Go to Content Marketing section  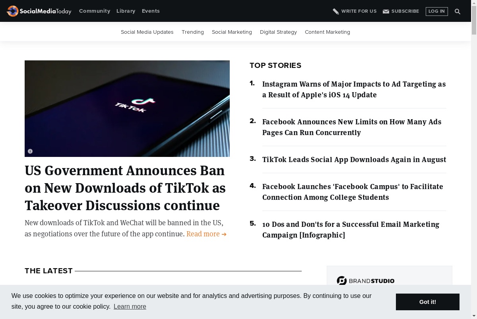[328, 32]
